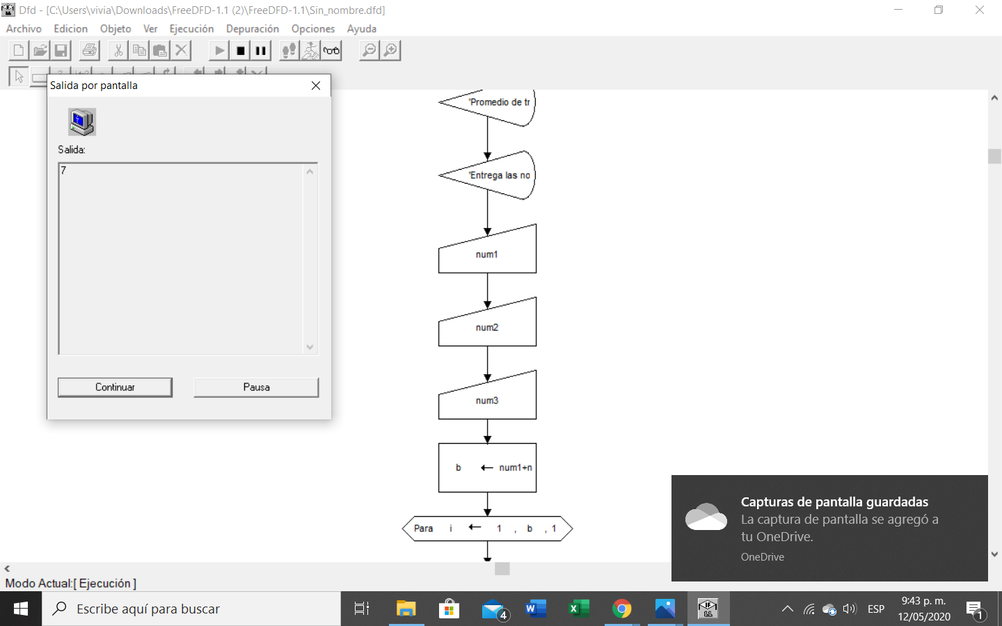The width and height of the screenshot is (1002, 626).
Task: Click the horizontal scrollbar thumb of canvas
Action: [502, 569]
